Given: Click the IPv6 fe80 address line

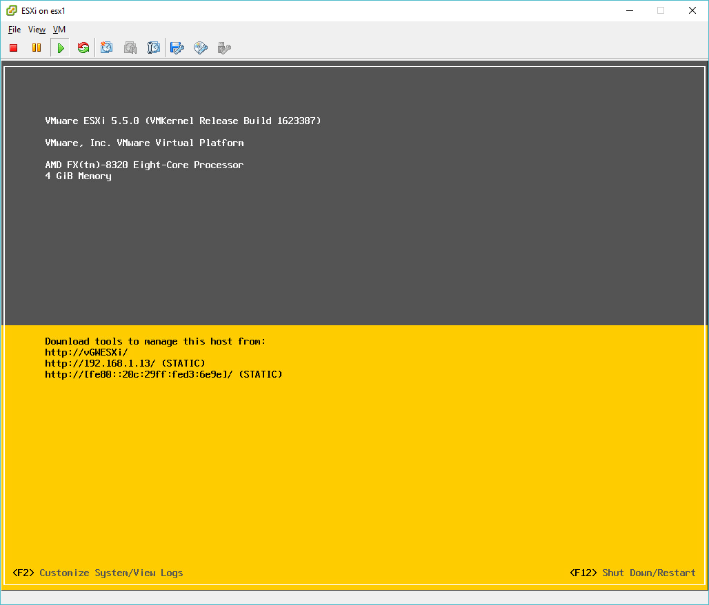Looking at the screenshot, I should point(163,375).
